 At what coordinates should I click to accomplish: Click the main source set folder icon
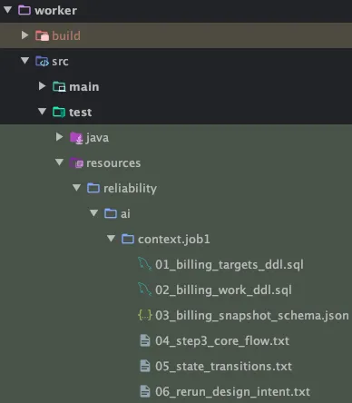59,86
